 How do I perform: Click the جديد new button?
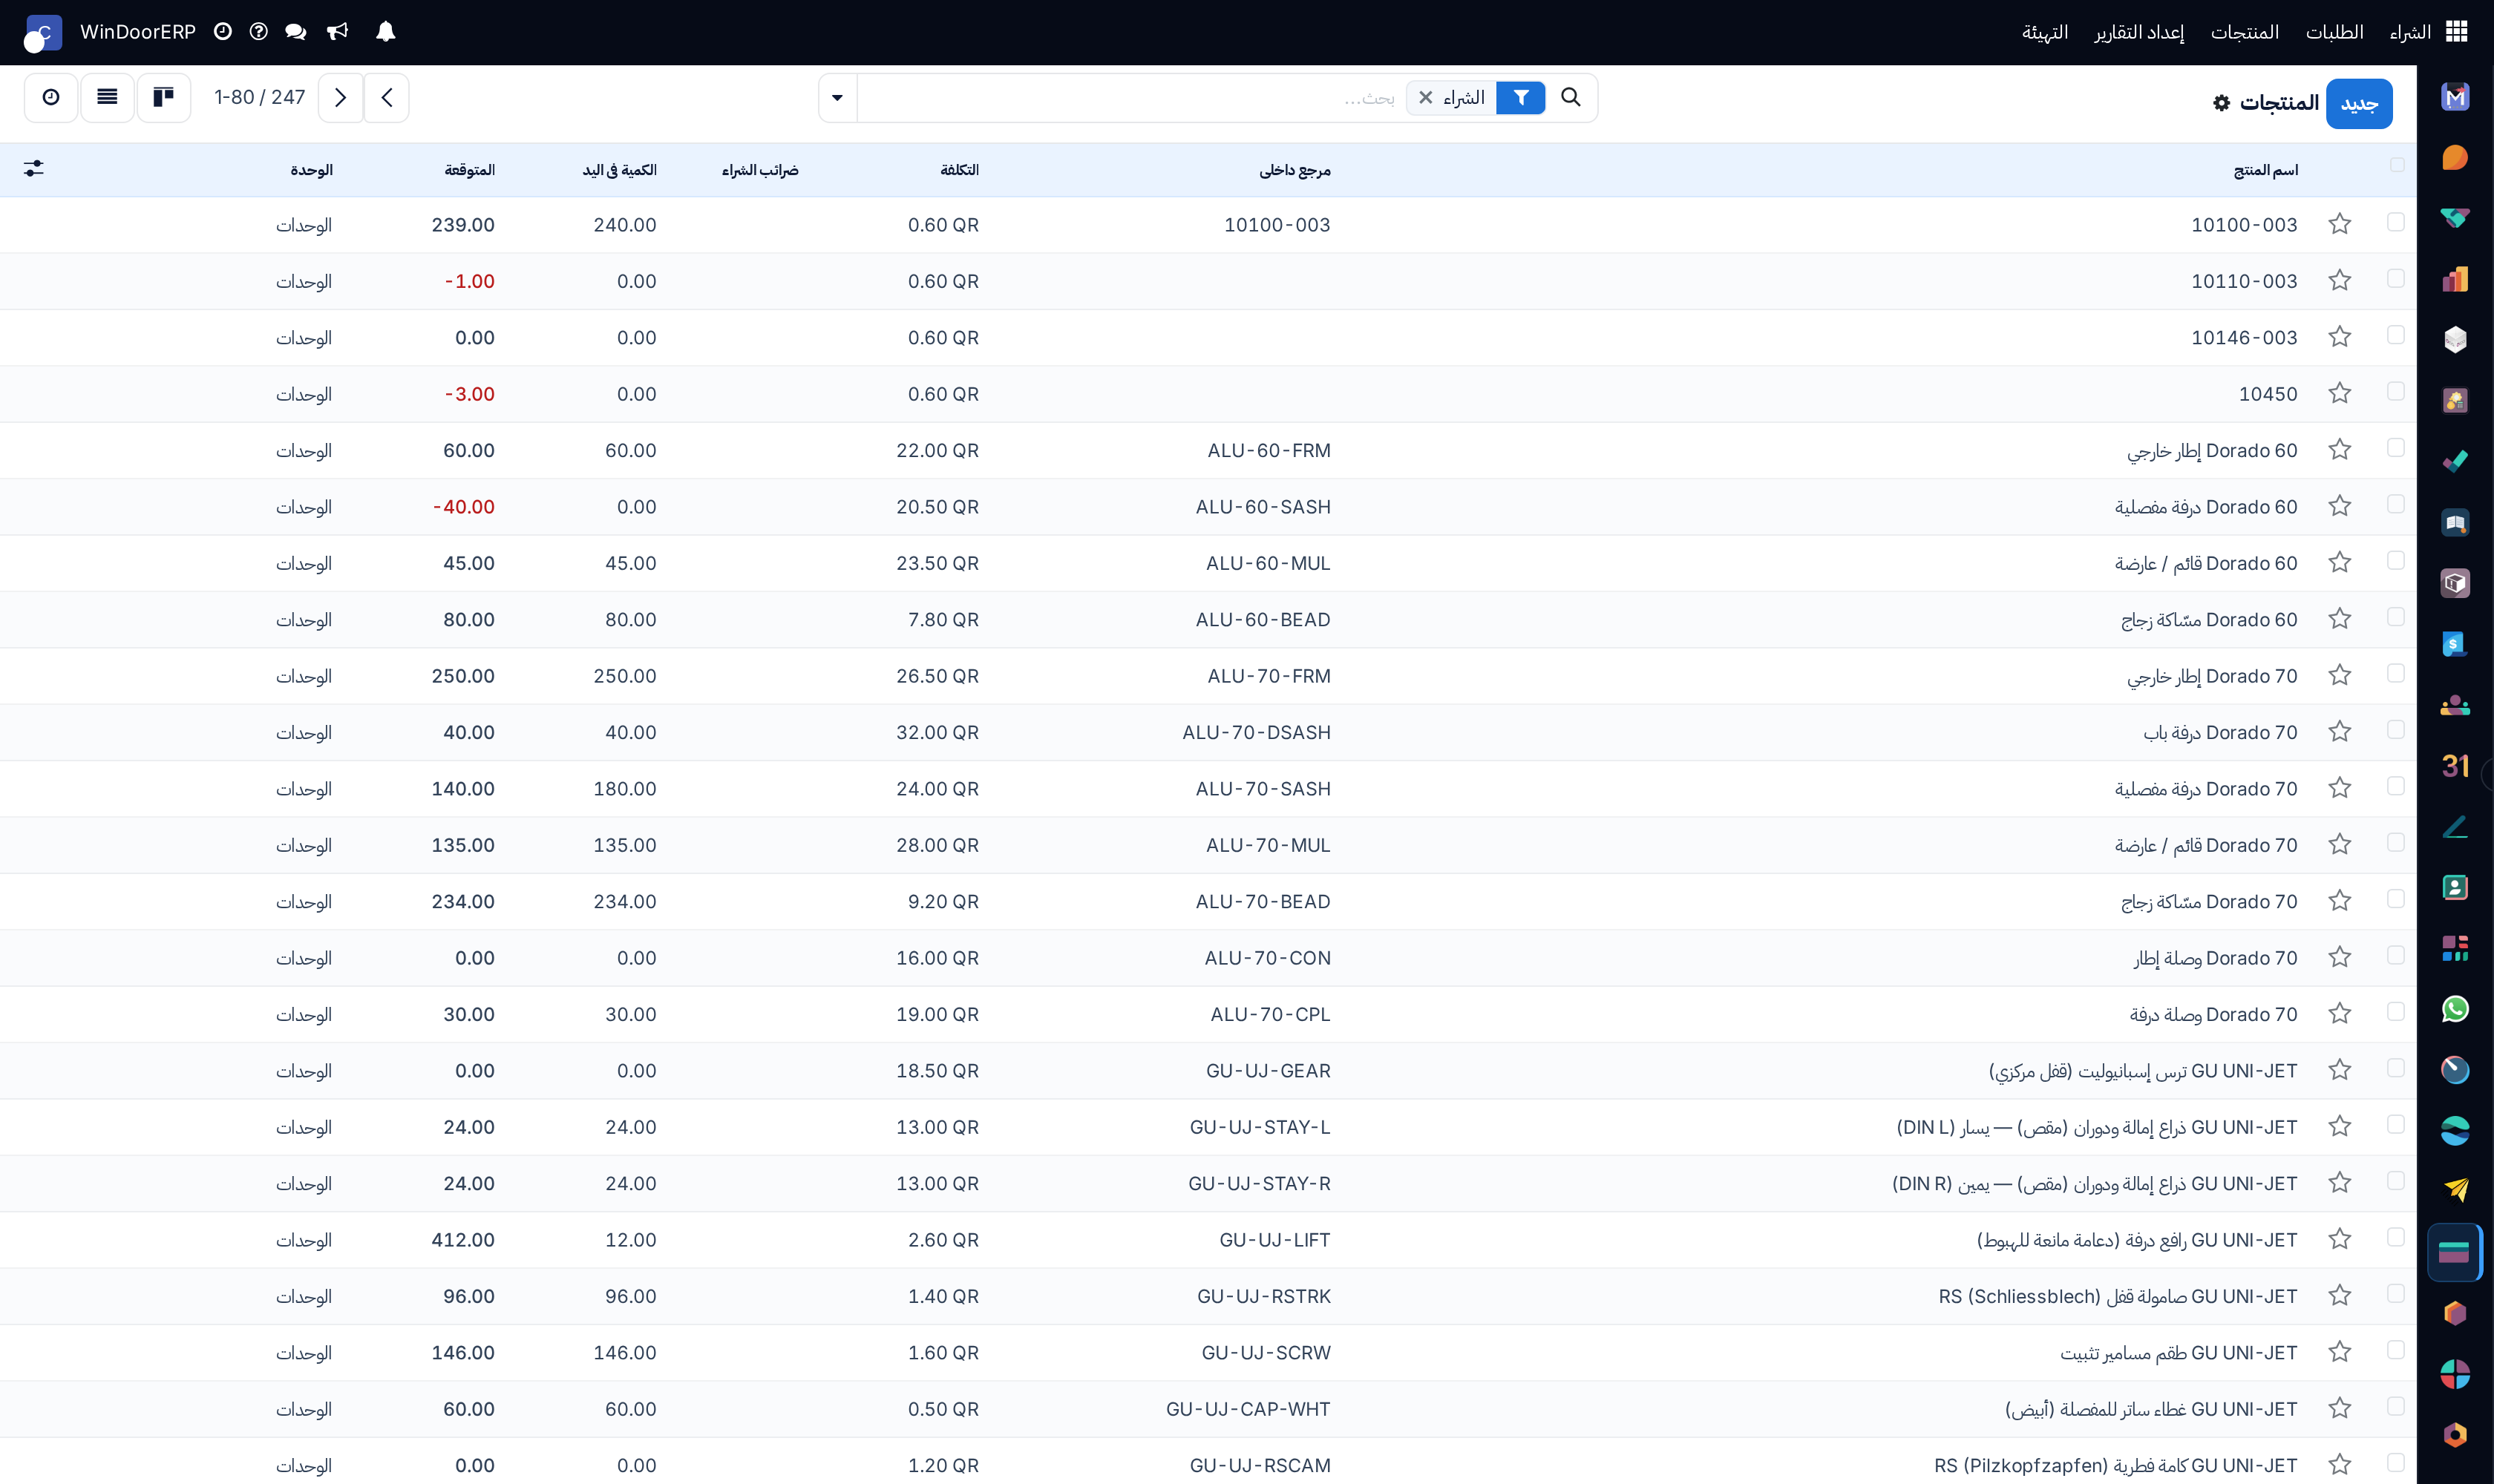pos(2359,103)
